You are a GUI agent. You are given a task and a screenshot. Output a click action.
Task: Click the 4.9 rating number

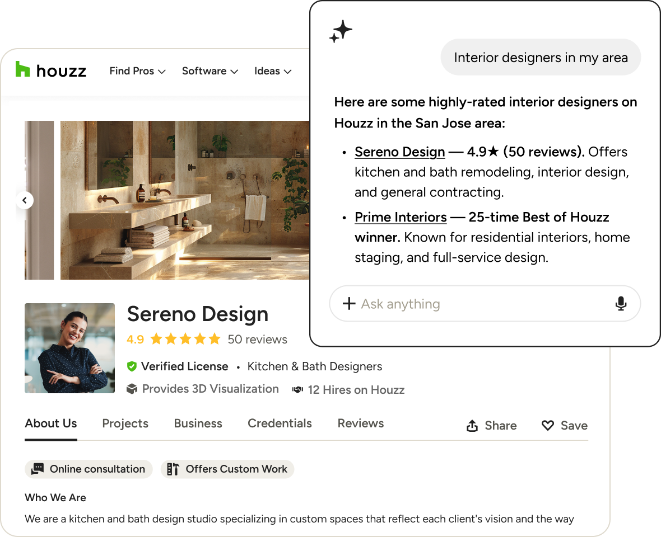tap(136, 339)
